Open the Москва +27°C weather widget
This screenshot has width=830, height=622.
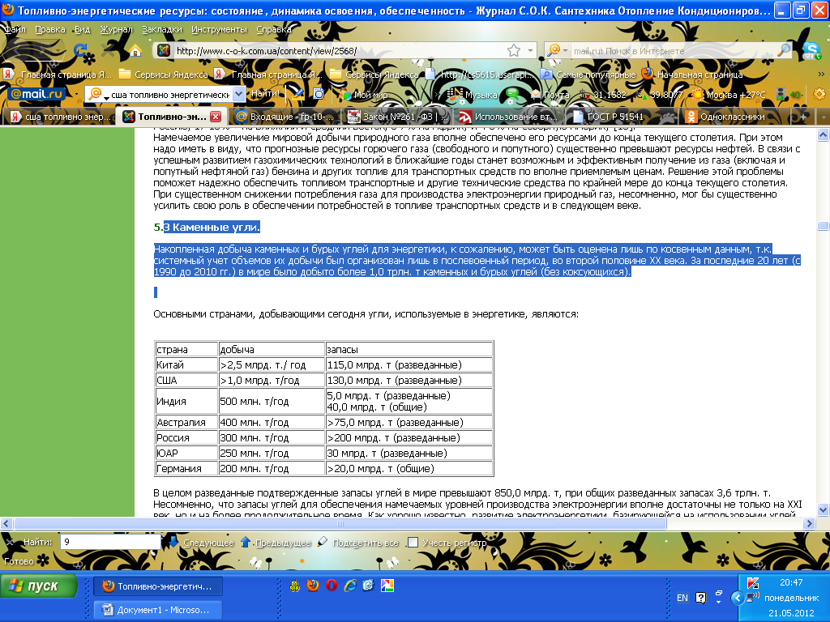point(729,95)
